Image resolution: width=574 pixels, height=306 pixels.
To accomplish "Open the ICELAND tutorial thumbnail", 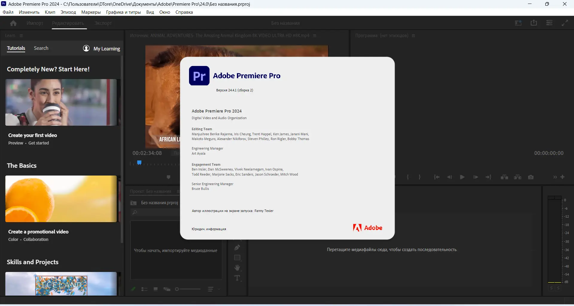I will tap(61, 284).
